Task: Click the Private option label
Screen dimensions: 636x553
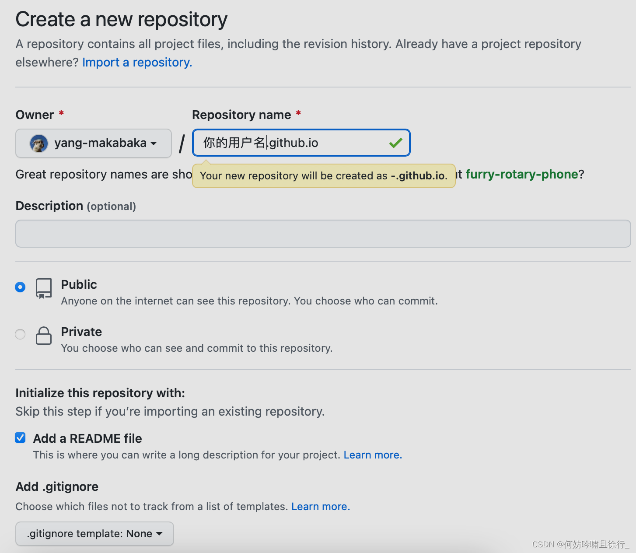Action: click(x=81, y=332)
